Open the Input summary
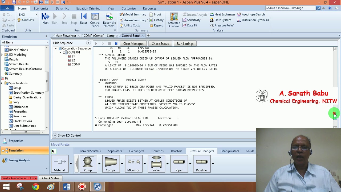The height and width of the screenshot is (192, 341). 155,14
